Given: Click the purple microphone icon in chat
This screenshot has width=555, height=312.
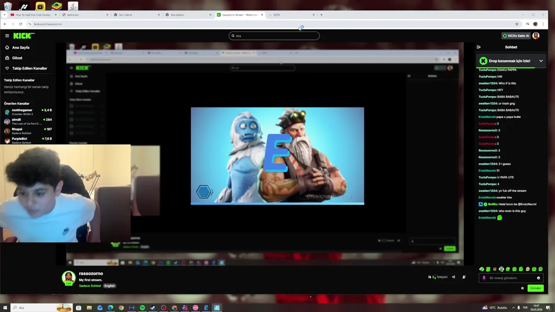Looking at the screenshot, I should 484,278.
